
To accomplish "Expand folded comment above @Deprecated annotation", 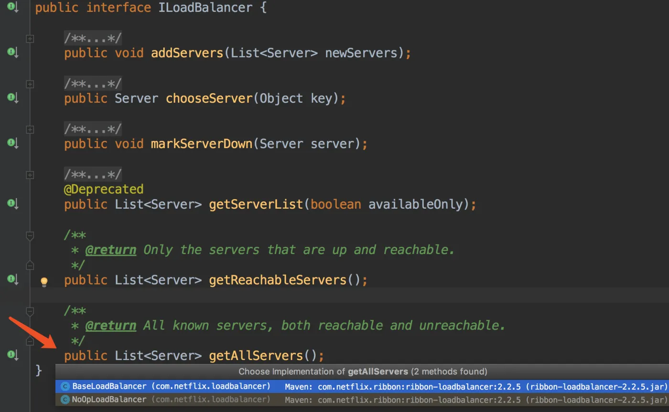I will [30, 175].
